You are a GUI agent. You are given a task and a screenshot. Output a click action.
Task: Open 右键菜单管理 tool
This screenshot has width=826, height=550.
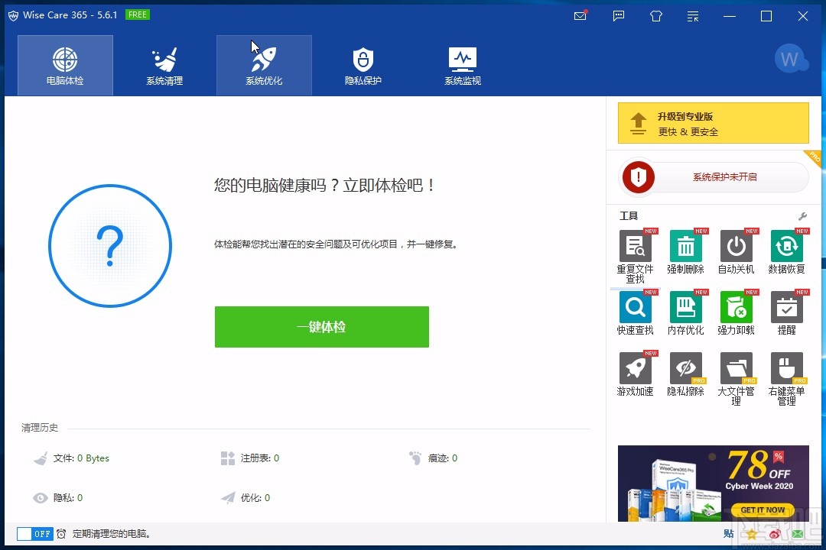point(786,379)
